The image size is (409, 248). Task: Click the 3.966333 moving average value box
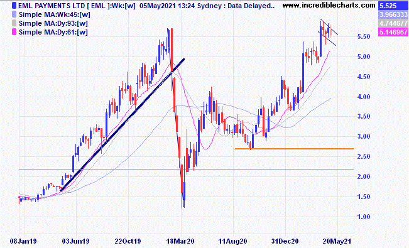tap(393, 14)
